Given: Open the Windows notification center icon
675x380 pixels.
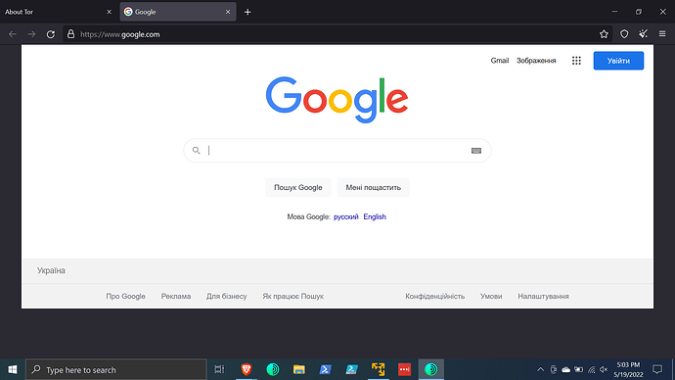Looking at the screenshot, I should 657,369.
